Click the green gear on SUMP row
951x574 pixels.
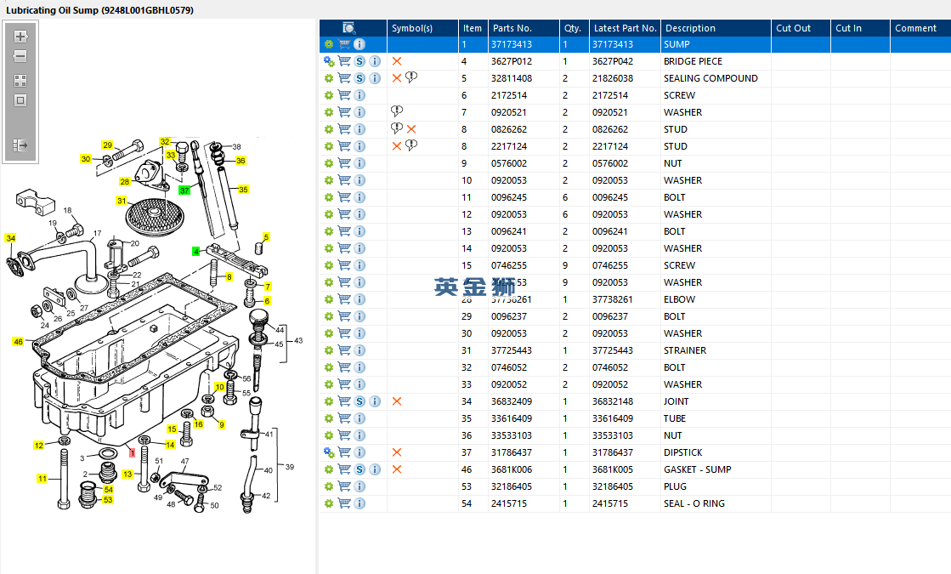[x=329, y=44]
